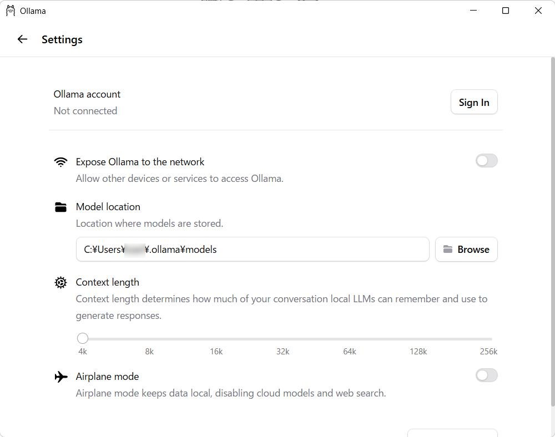
Task: Turn on the Airplane mode switch
Action: pyautogui.click(x=486, y=375)
